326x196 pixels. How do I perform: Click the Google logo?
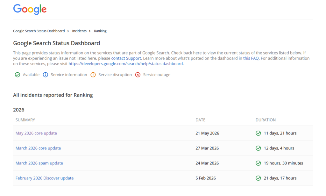point(30,9)
